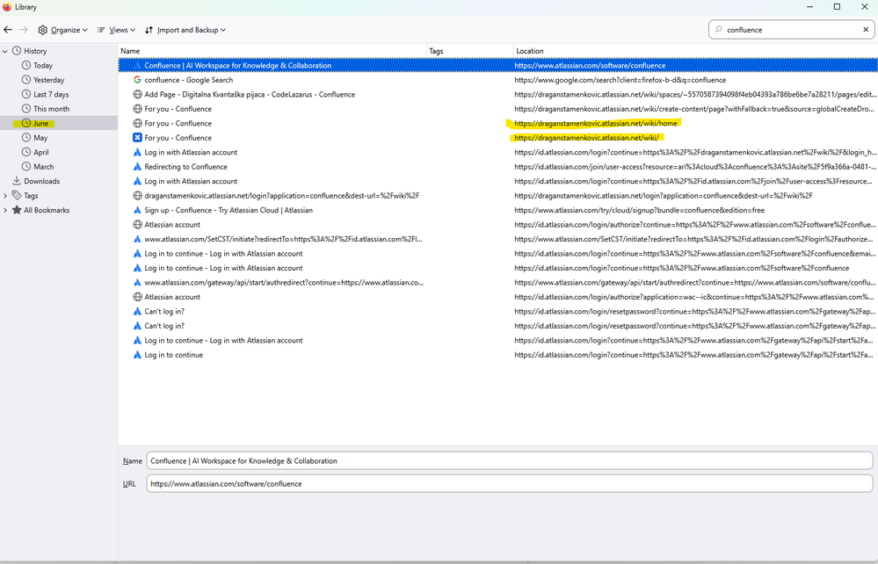Click the URL text field in details pane

coord(510,484)
